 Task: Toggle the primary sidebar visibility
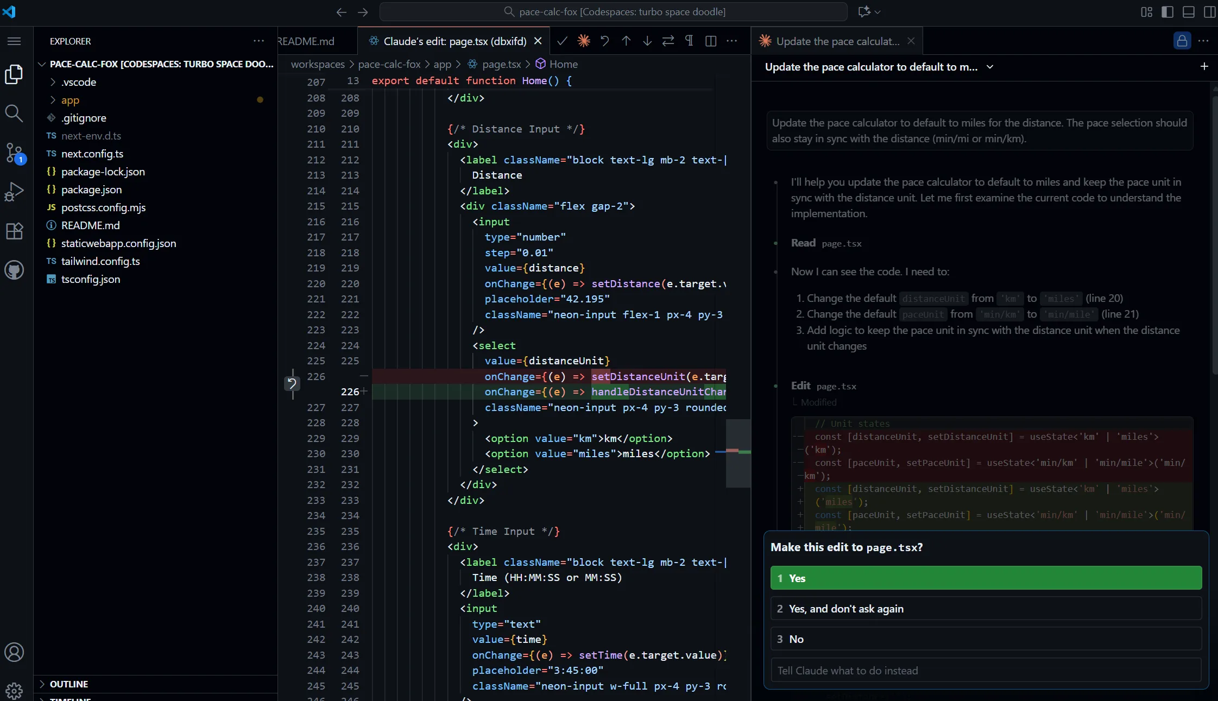coord(1167,11)
